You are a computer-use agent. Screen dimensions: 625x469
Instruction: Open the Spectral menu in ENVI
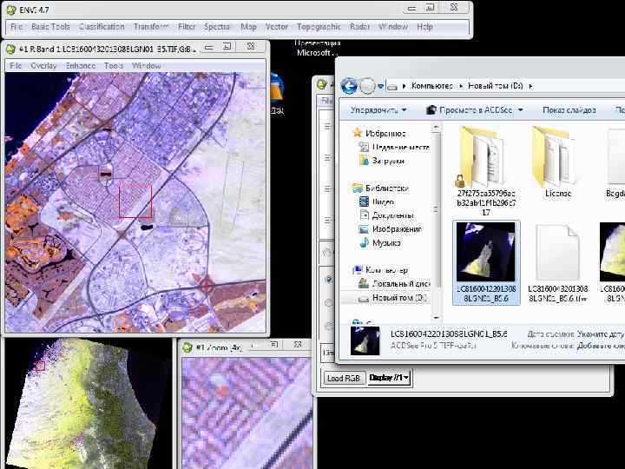click(x=218, y=27)
